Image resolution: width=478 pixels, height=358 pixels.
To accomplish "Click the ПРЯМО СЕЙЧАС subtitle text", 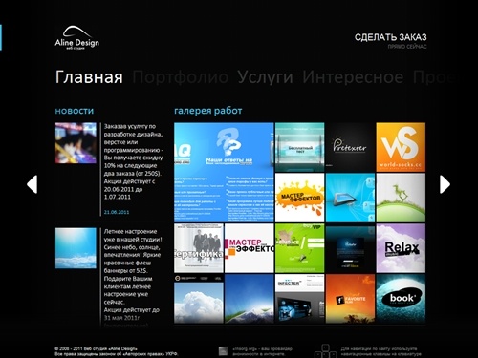I will pos(407,47).
